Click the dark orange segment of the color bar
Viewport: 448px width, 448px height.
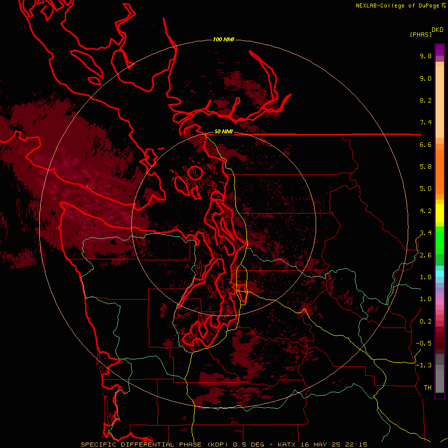(x=440, y=172)
